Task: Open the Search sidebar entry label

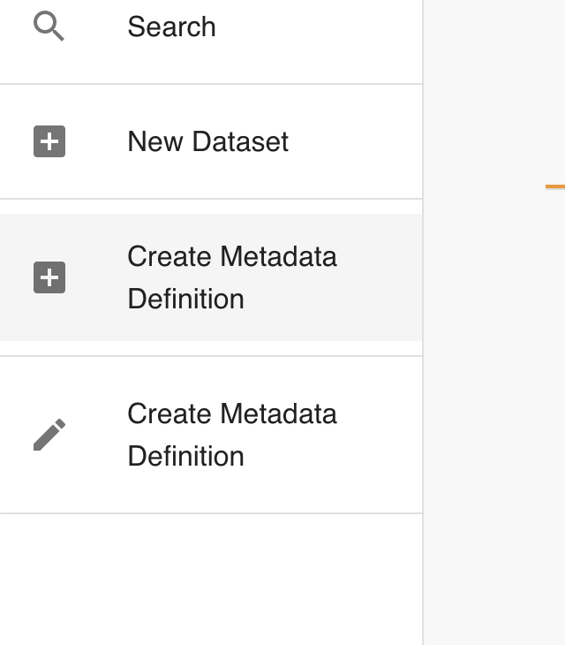Action: click(171, 27)
